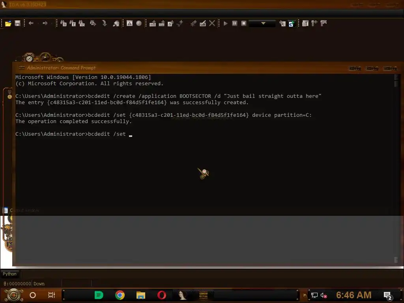
Task: Convert to data with the DATA icon
Action: pyautogui.click(x=161, y=23)
